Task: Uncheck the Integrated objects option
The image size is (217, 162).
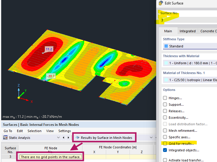Action: click(x=165, y=150)
